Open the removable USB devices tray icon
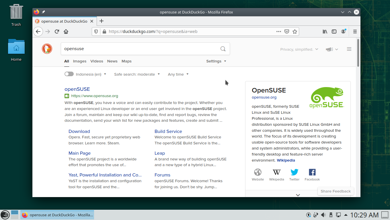 pos(331,215)
